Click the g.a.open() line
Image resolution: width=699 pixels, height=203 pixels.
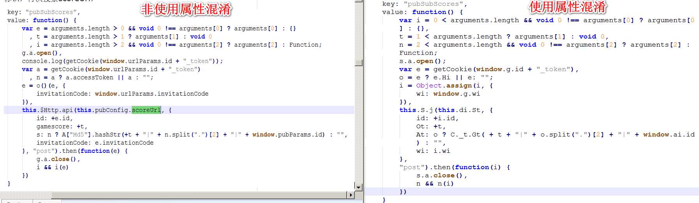(42, 53)
